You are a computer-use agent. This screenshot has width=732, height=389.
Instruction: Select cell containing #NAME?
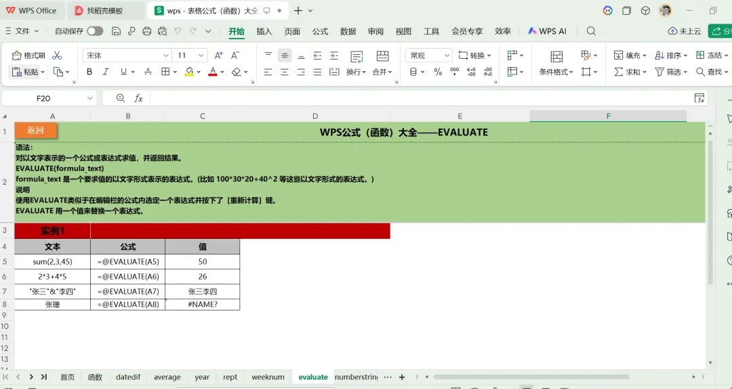pos(202,304)
